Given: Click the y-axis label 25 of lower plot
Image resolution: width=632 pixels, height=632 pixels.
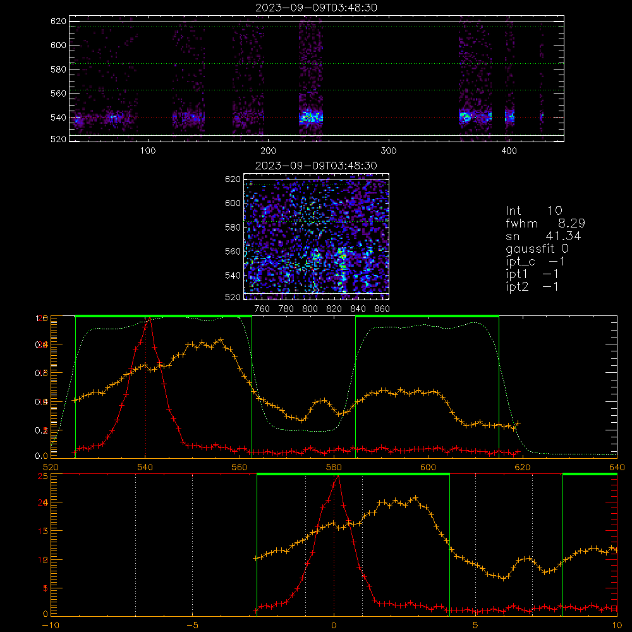Looking at the screenshot, I should [43, 477].
